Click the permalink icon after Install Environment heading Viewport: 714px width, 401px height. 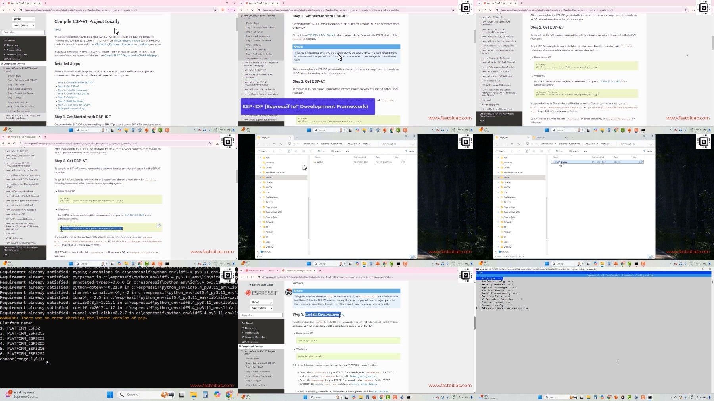(x=343, y=315)
